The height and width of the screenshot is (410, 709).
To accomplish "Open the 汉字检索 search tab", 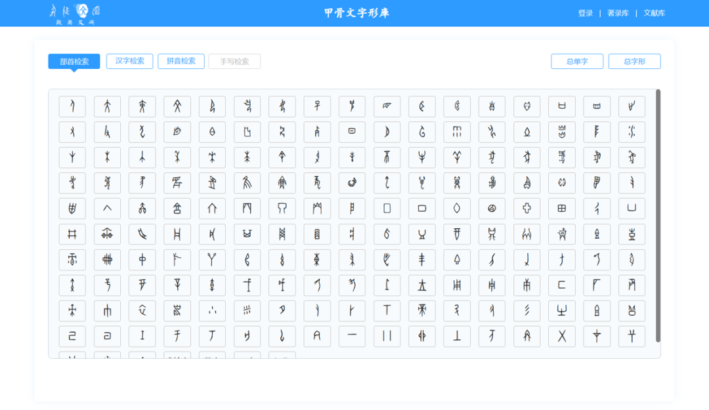I will click(x=130, y=61).
